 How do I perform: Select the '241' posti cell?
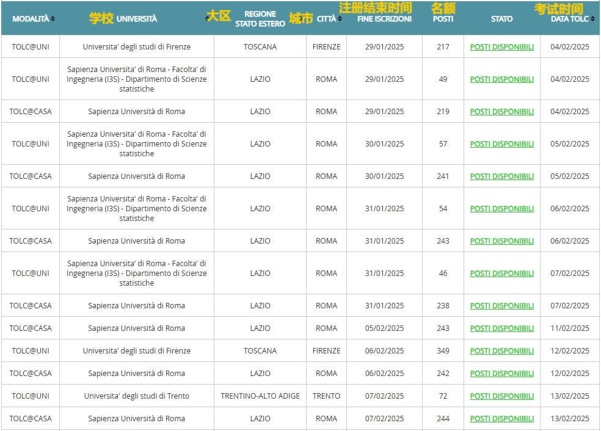pyautogui.click(x=443, y=176)
